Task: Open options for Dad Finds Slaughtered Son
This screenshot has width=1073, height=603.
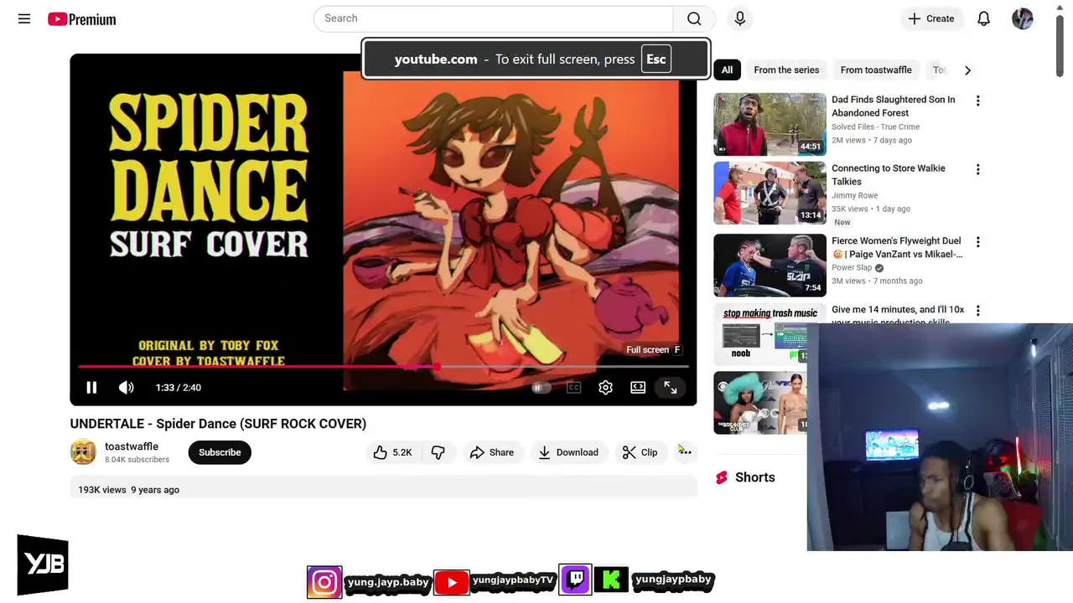Action: coord(977,100)
